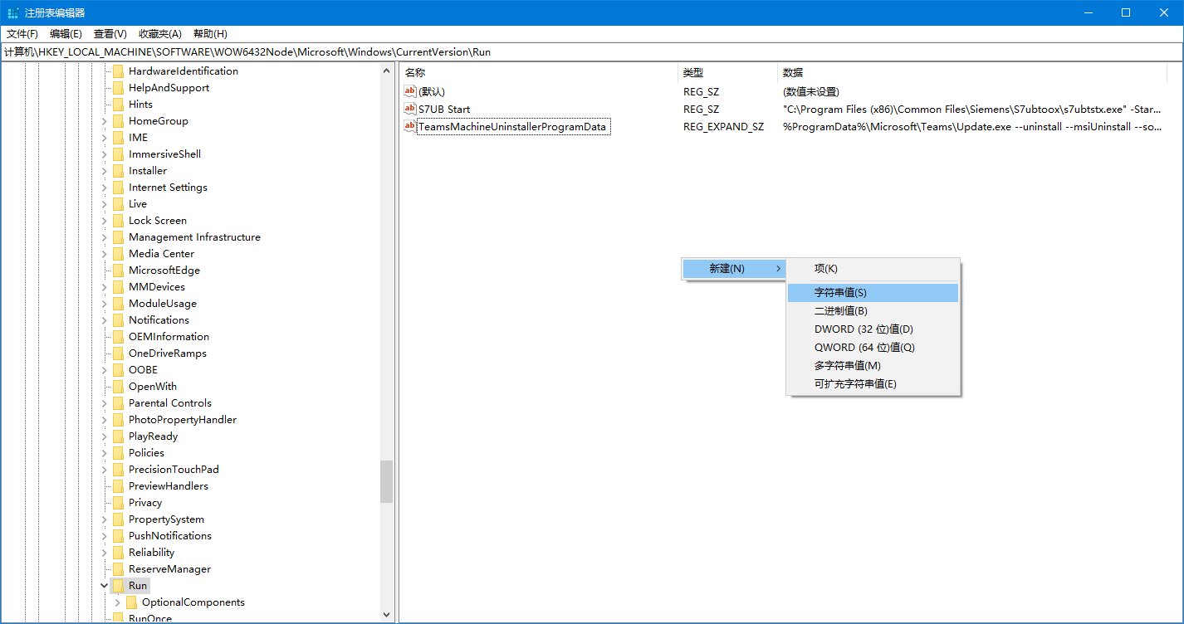Open the 编辑(E) menu
Image resolution: width=1184 pixels, height=624 pixels.
[x=66, y=34]
